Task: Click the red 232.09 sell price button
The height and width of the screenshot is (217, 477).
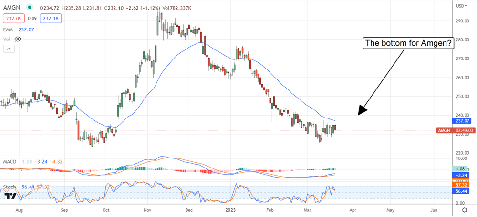Action: pos(13,19)
